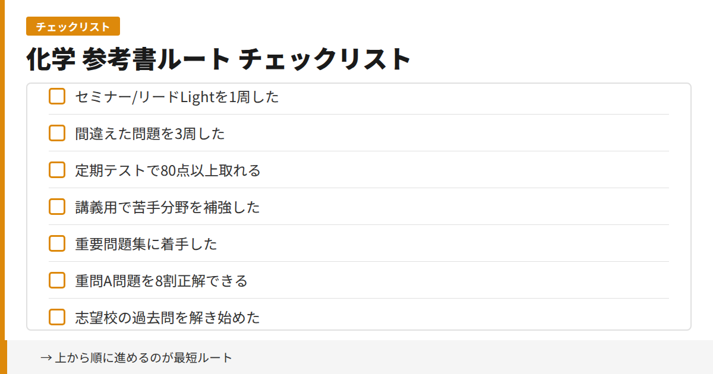This screenshot has width=713, height=374.
Task: Check the 重問A問題を8割正解できる checkbox
Action: pos(56,280)
